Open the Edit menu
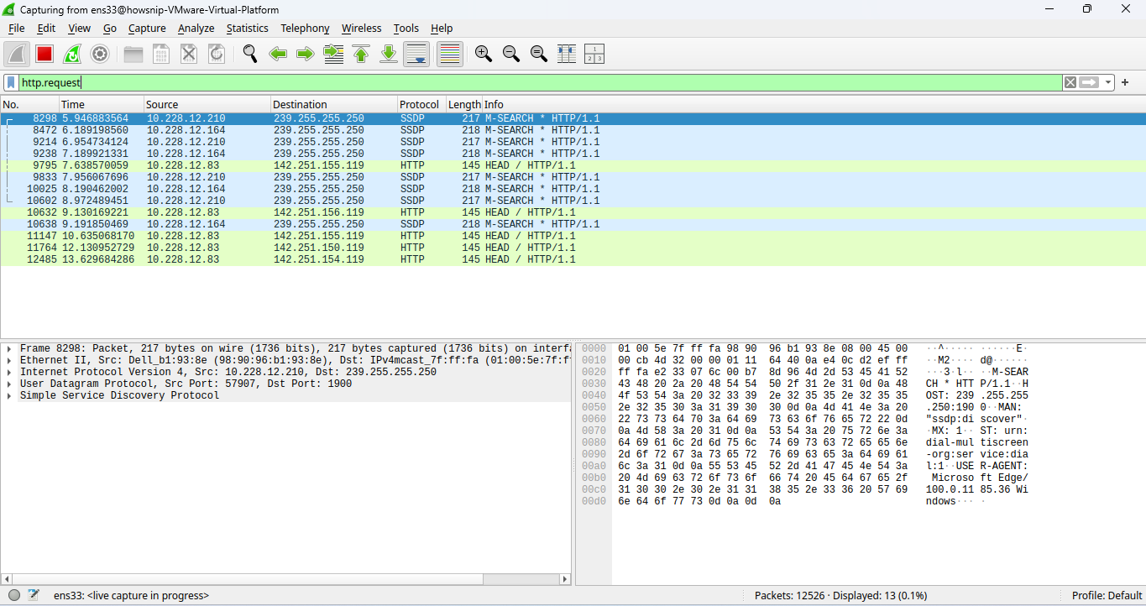 (46, 28)
